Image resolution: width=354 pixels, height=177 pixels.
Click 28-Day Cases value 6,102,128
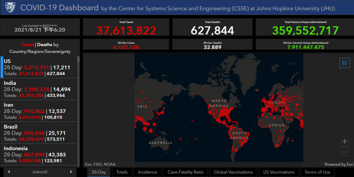(x=126, y=47)
